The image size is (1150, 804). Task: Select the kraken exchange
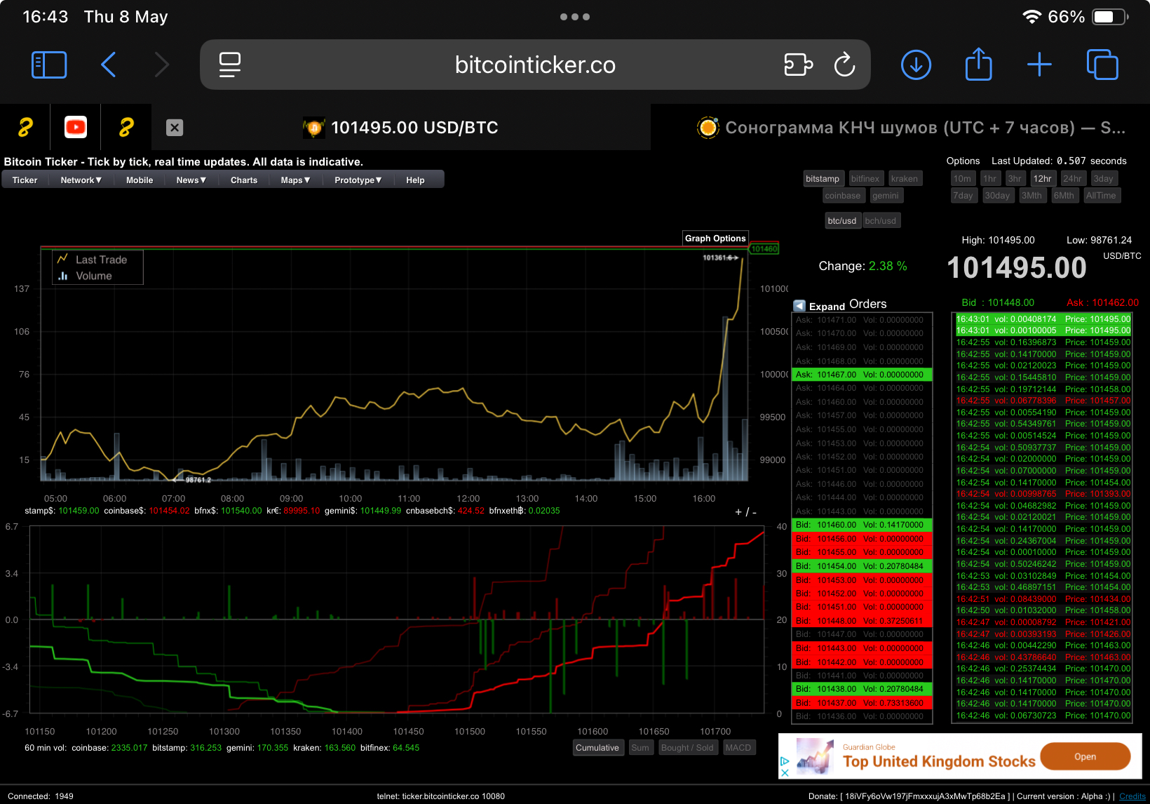tap(905, 179)
